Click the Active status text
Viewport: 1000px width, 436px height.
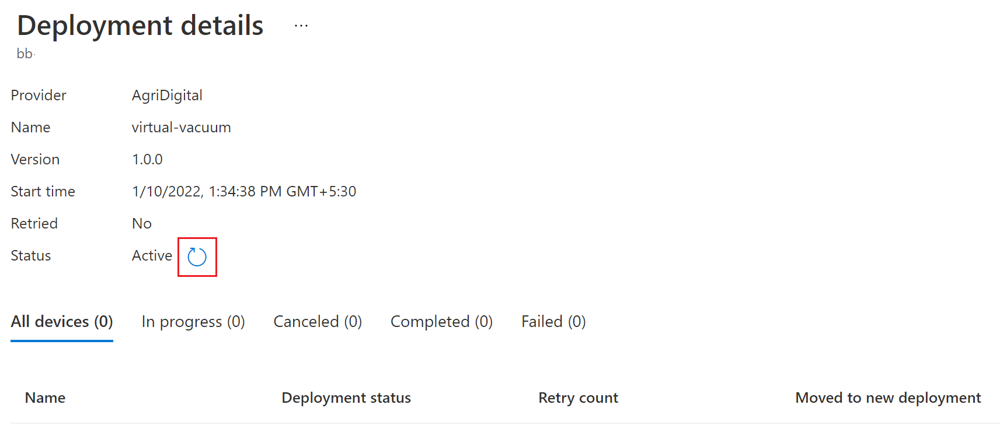click(152, 255)
